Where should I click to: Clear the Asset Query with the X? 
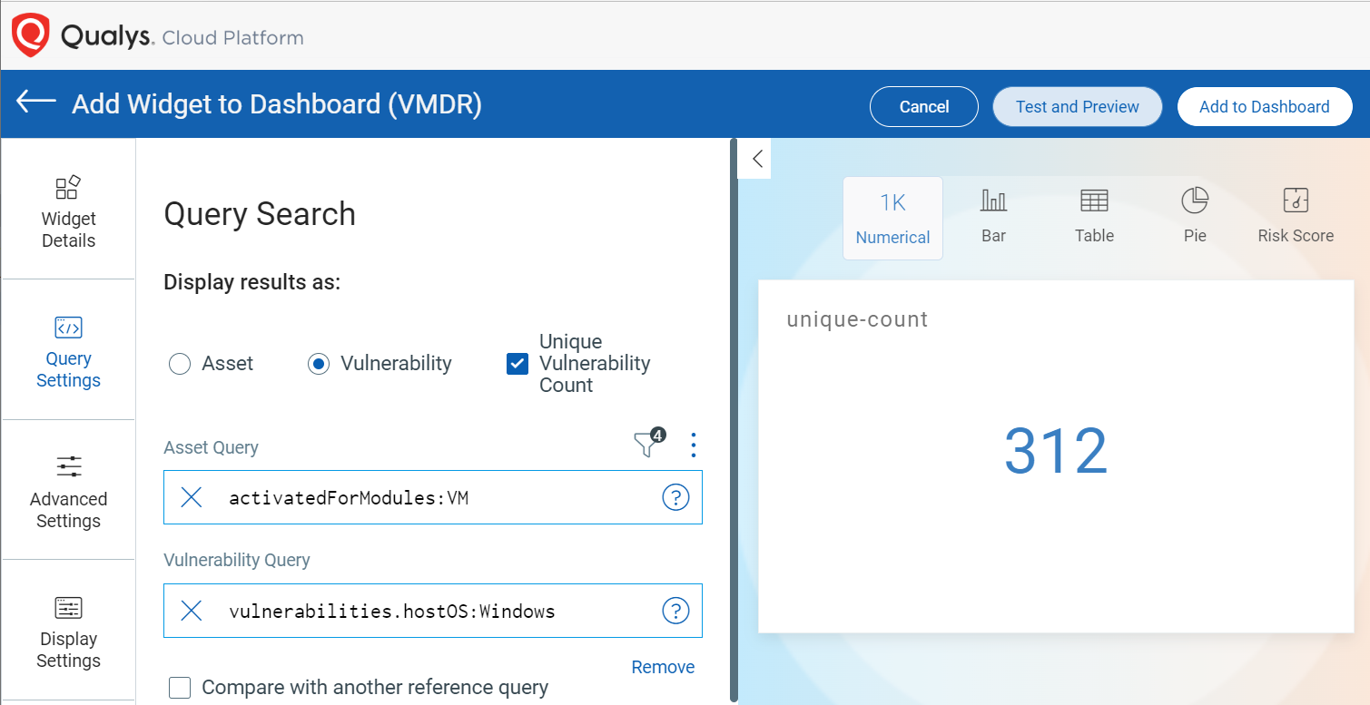192,497
